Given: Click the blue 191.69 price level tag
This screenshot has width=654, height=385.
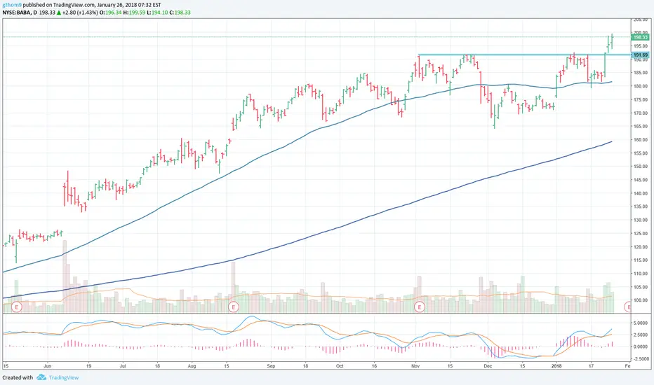Looking at the screenshot, I should 640,55.
